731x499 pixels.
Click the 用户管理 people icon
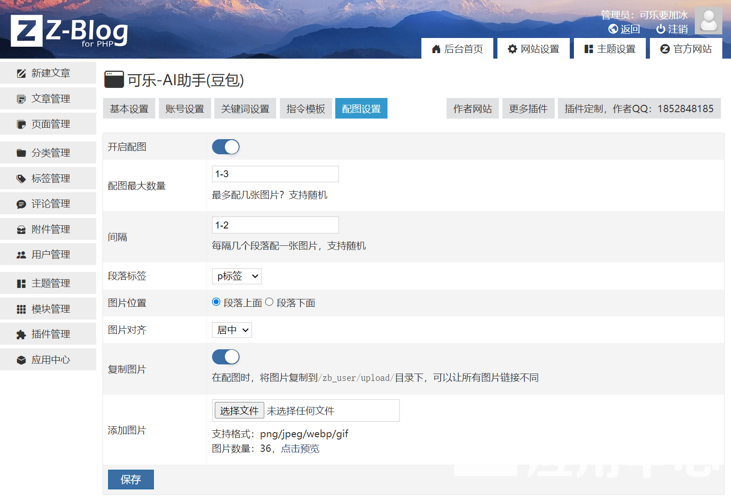[21, 255]
